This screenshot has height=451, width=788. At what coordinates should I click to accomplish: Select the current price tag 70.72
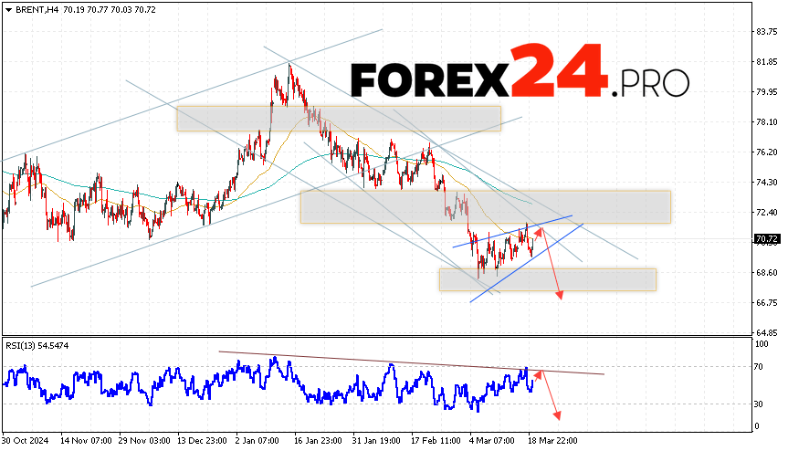coord(767,239)
